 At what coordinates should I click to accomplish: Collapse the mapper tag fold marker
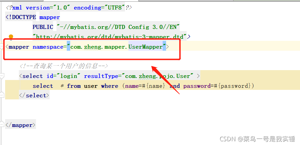pos(2,47)
